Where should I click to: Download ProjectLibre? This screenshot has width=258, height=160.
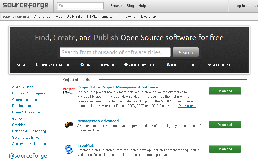(225, 91)
